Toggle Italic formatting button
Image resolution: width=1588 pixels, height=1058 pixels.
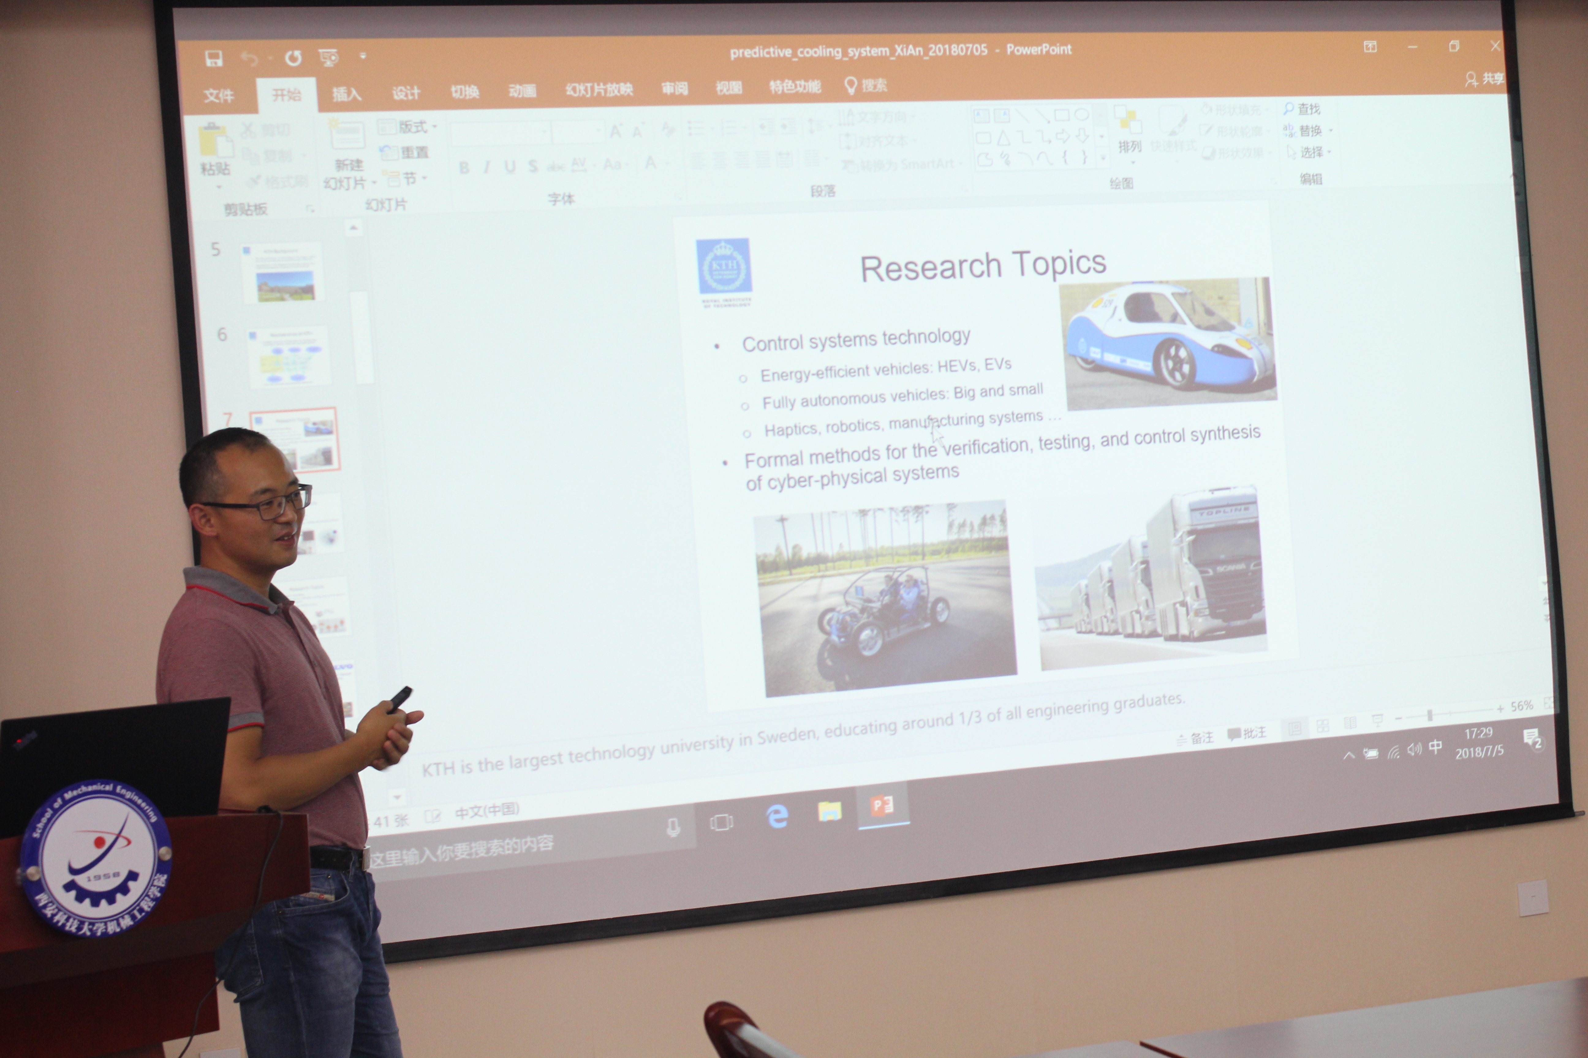pyautogui.click(x=486, y=167)
